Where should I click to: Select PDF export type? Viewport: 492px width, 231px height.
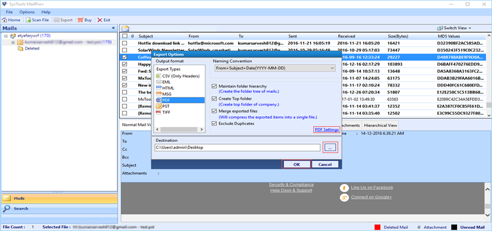[180, 100]
